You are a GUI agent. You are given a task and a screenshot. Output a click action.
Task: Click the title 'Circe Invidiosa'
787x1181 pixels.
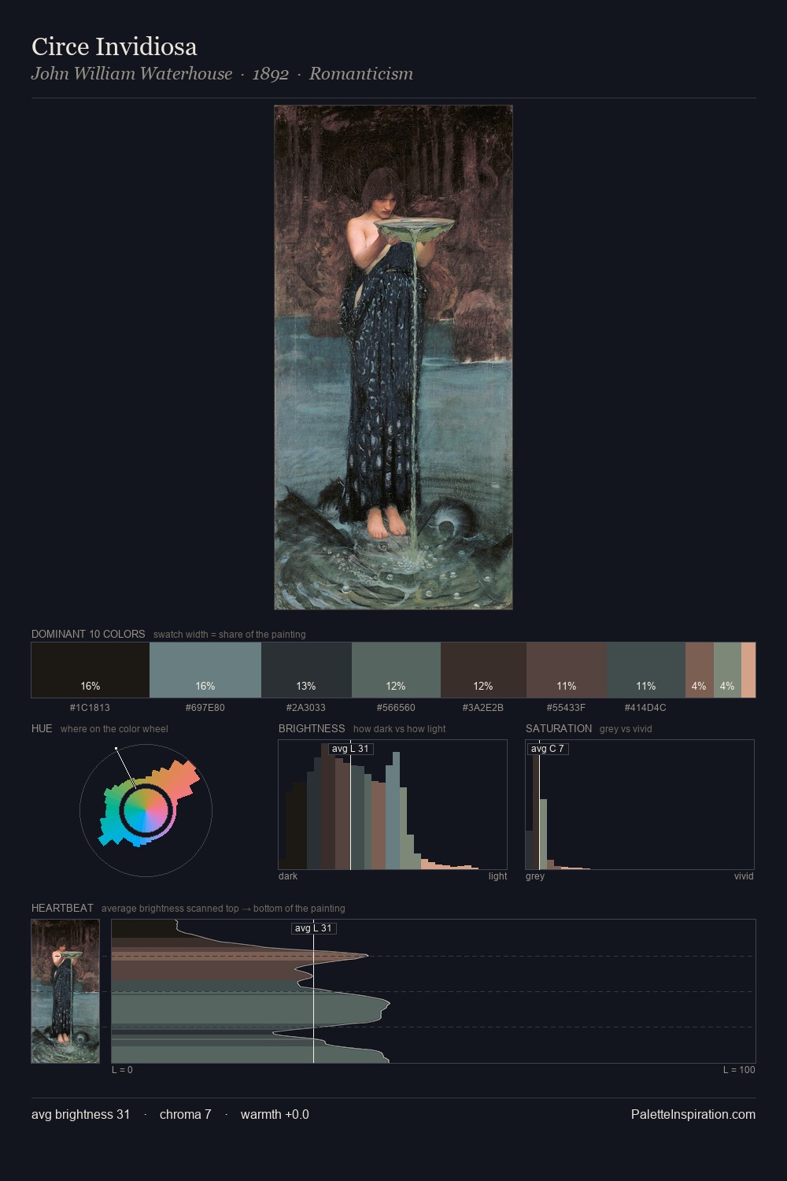click(114, 46)
